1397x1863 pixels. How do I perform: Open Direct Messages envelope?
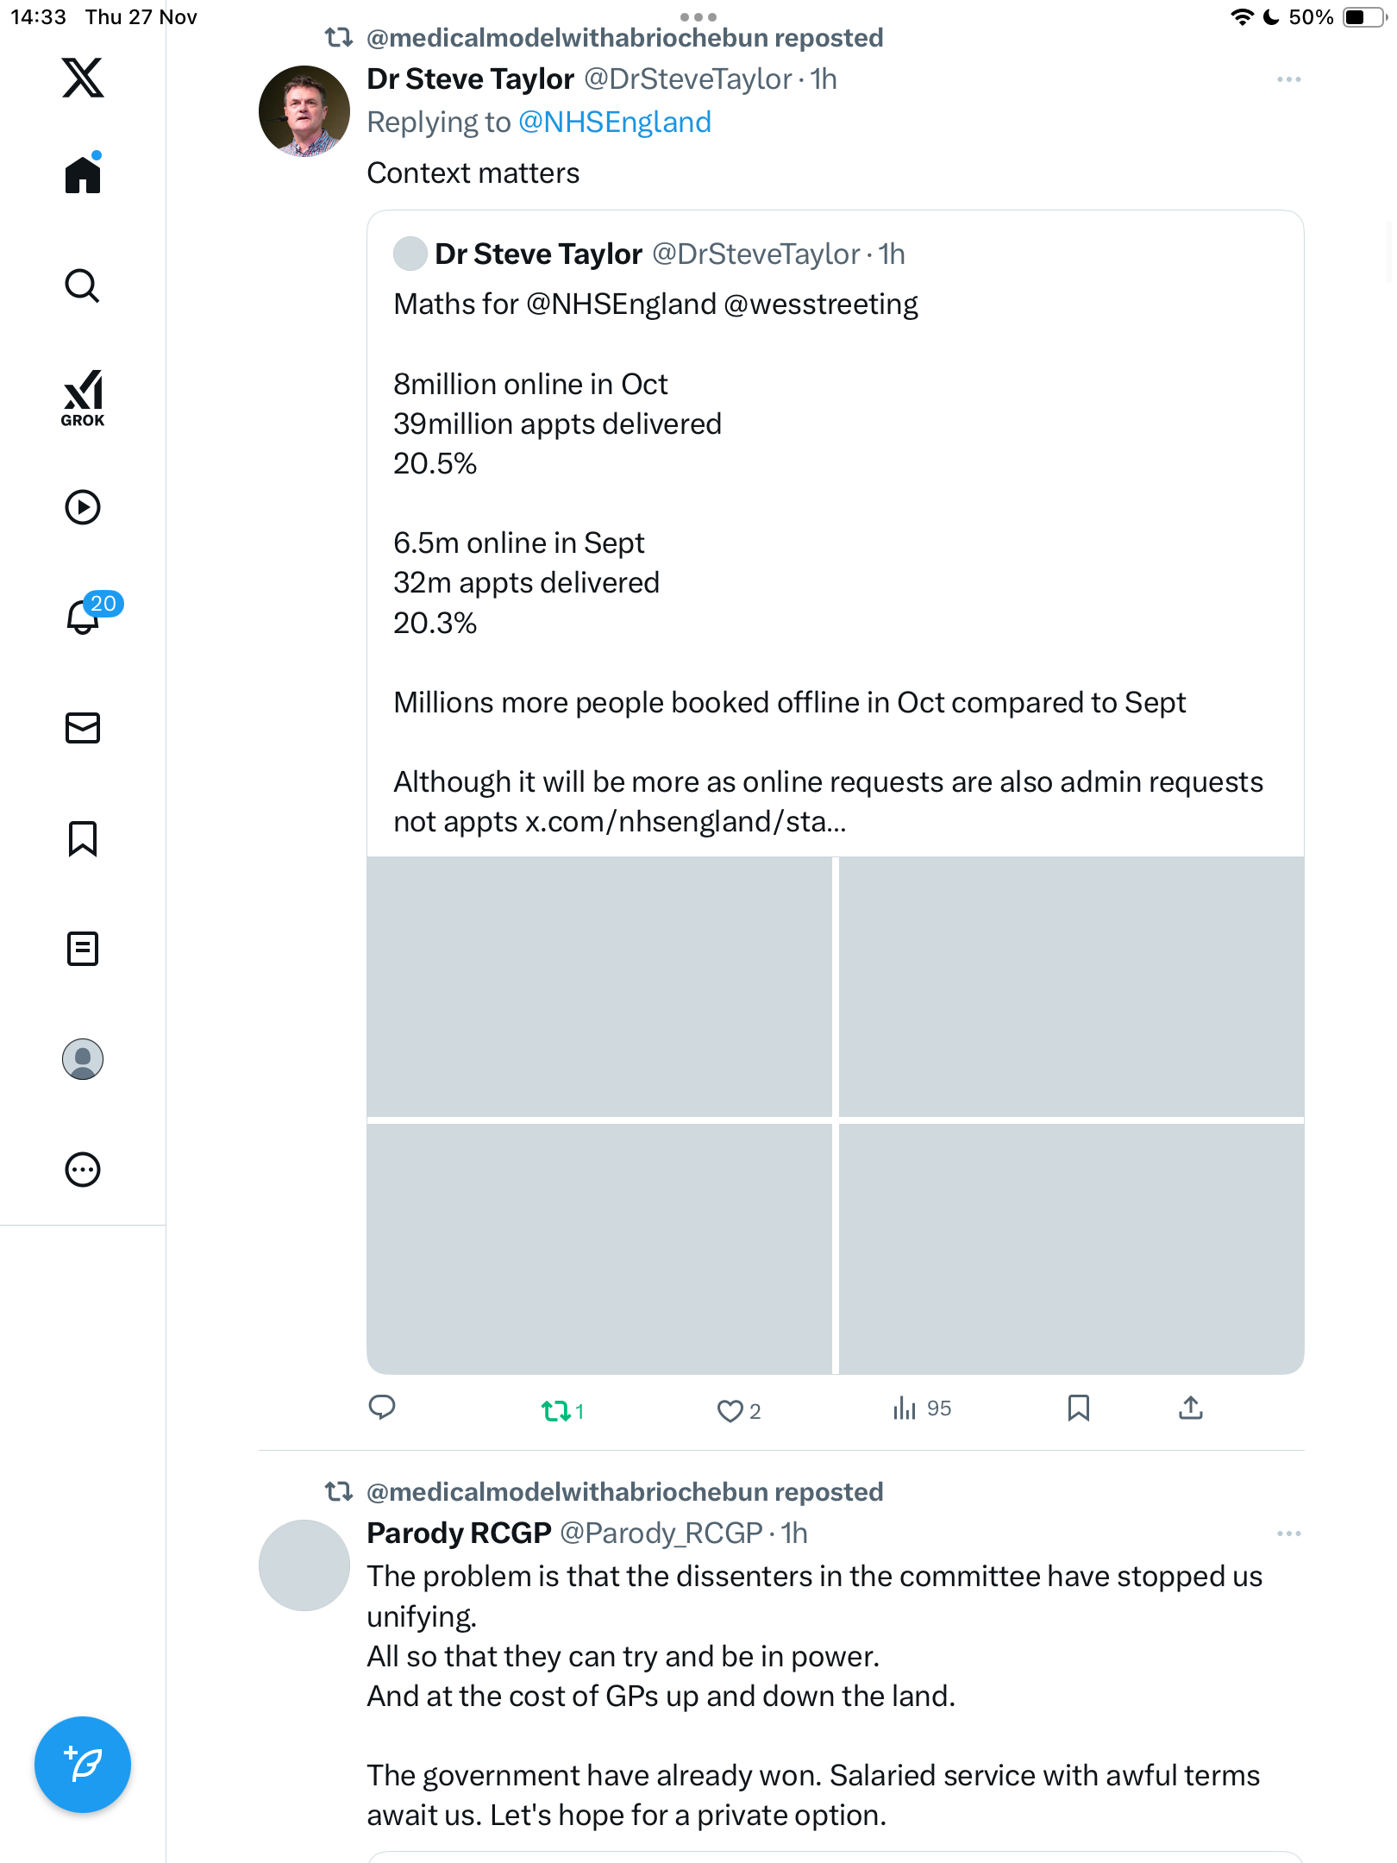click(83, 728)
